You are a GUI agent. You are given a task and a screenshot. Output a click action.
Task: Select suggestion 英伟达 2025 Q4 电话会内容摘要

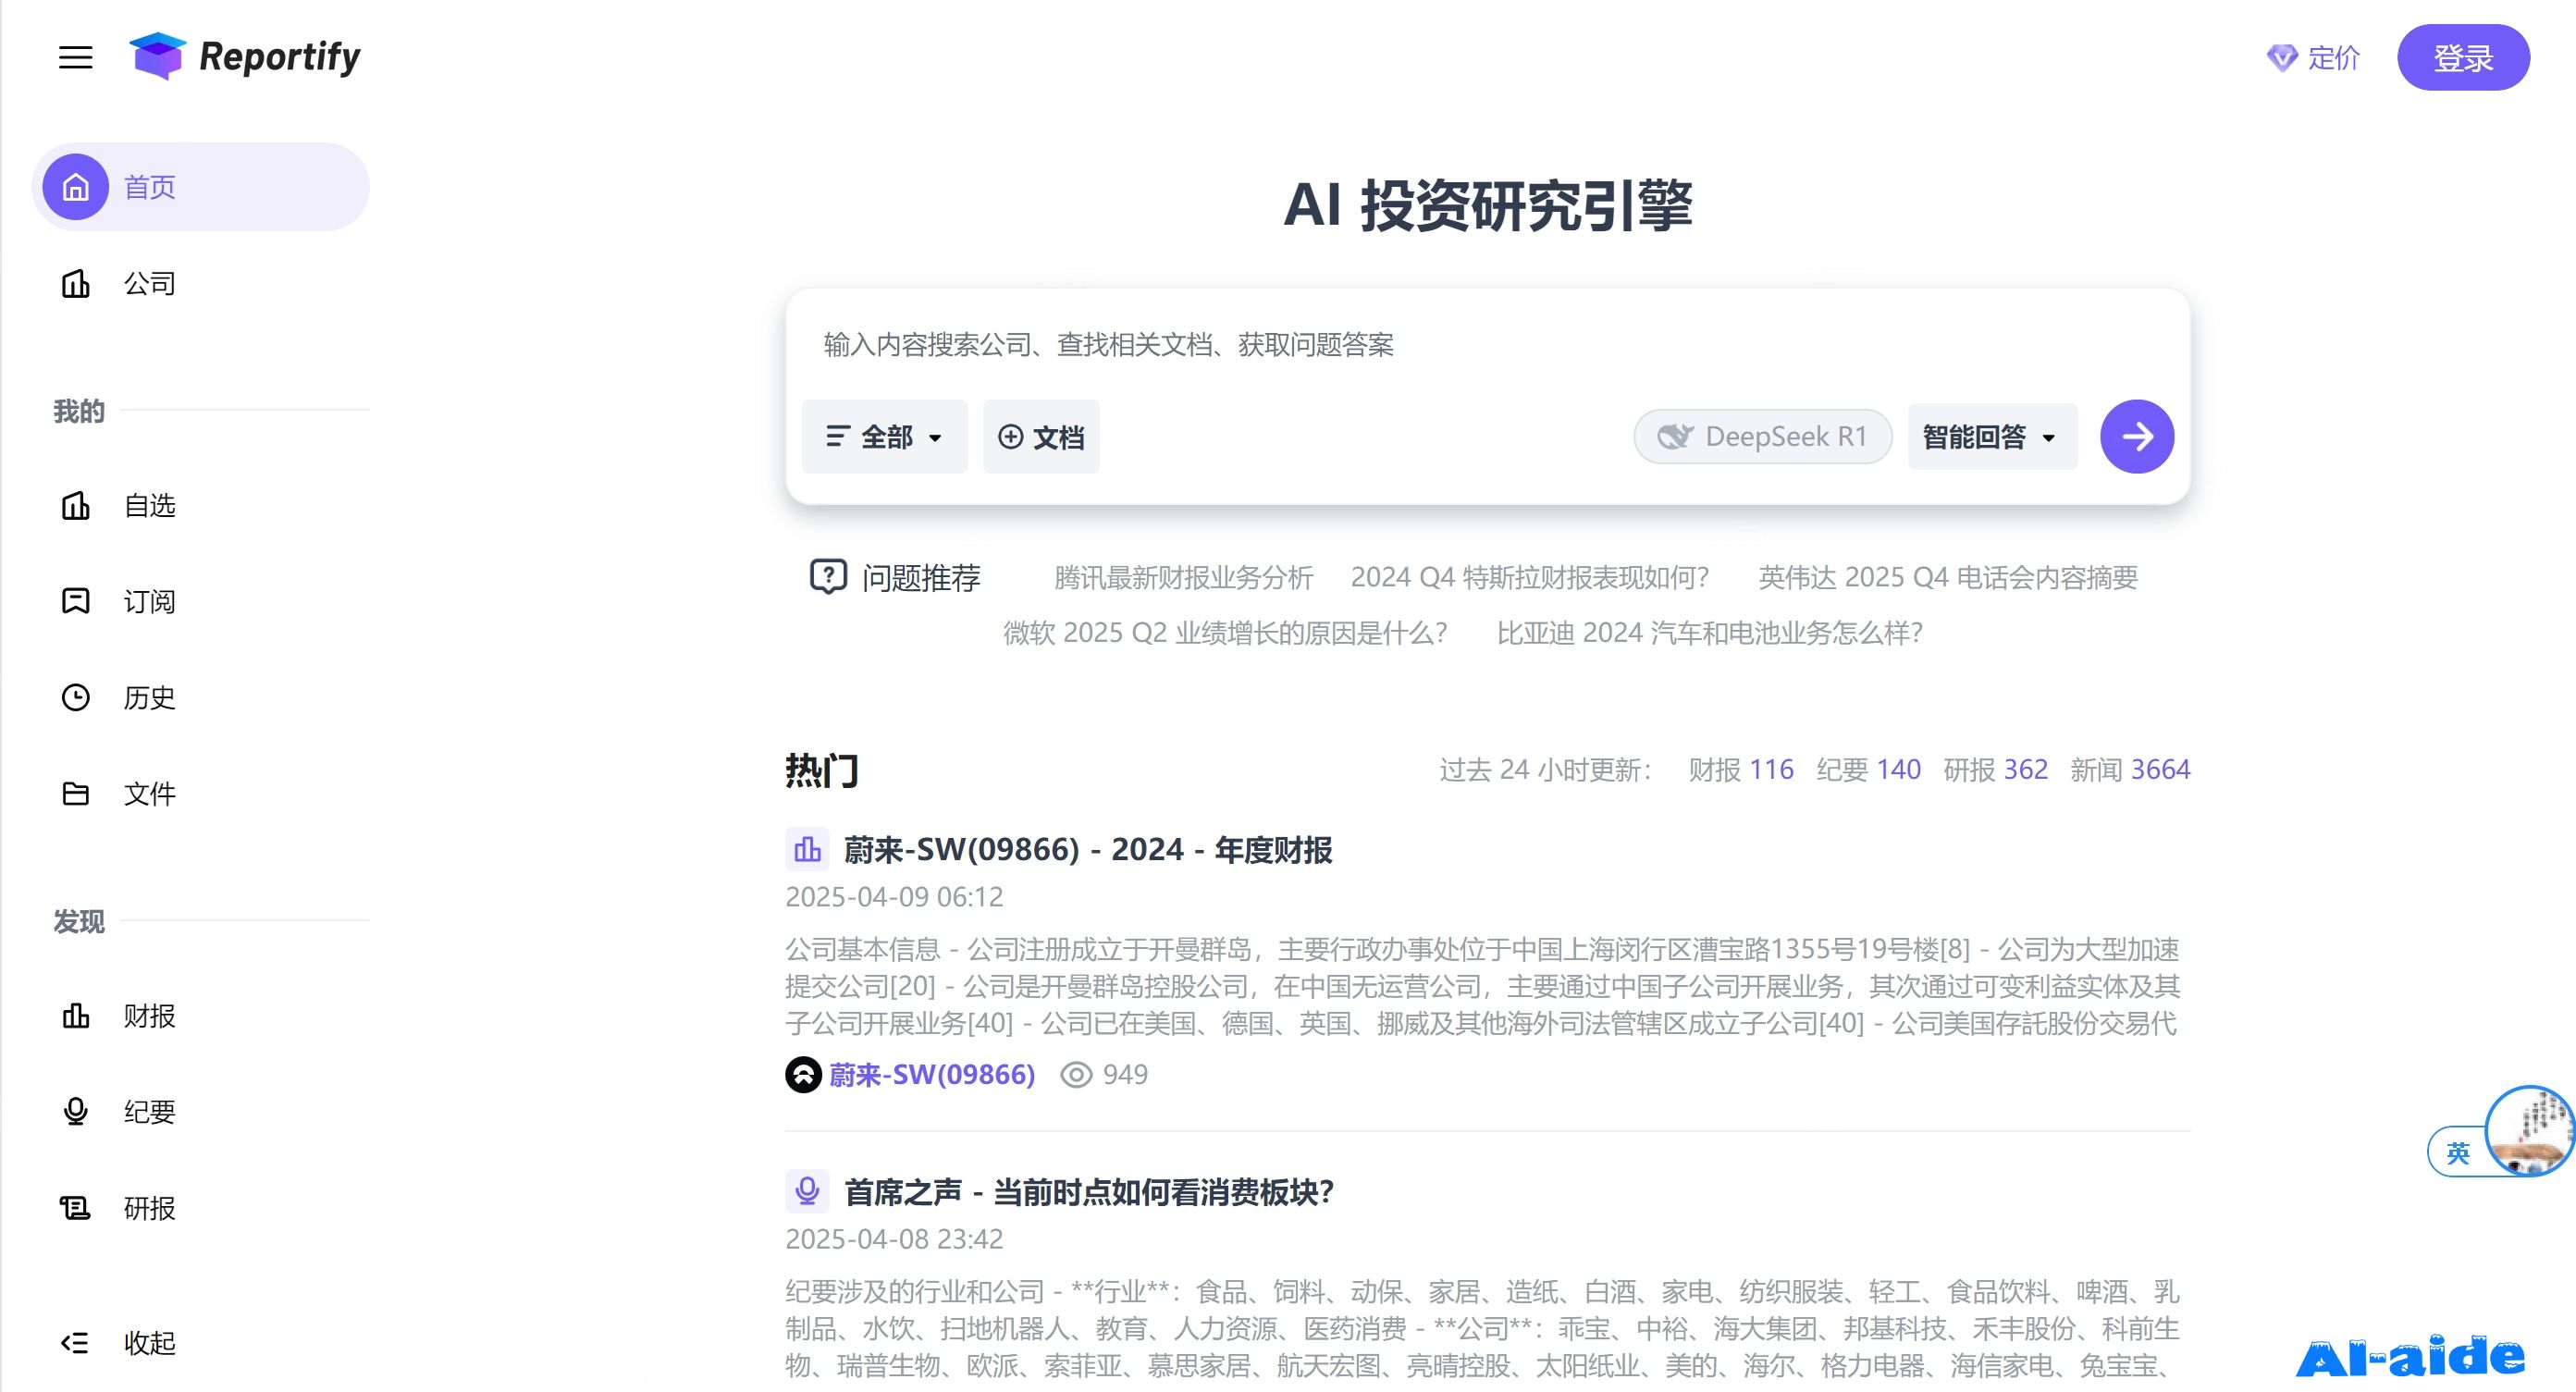pyautogui.click(x=1948, y=578)
